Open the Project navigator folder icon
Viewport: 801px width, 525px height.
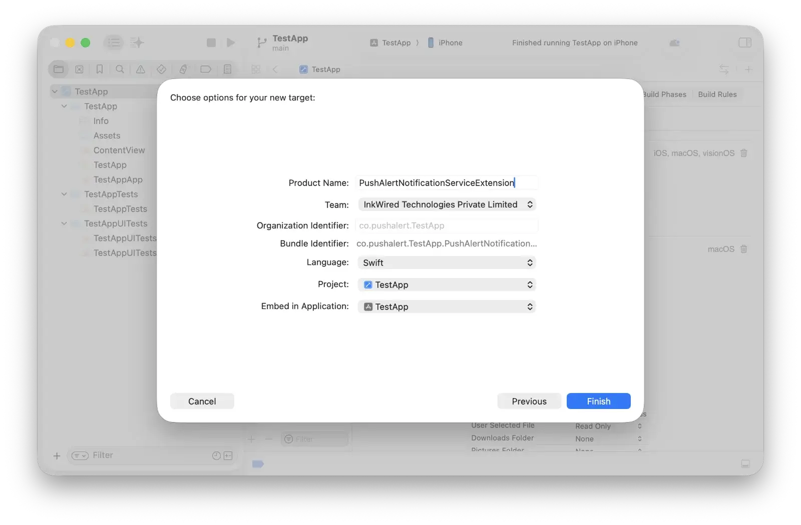(x=59, y=69)
